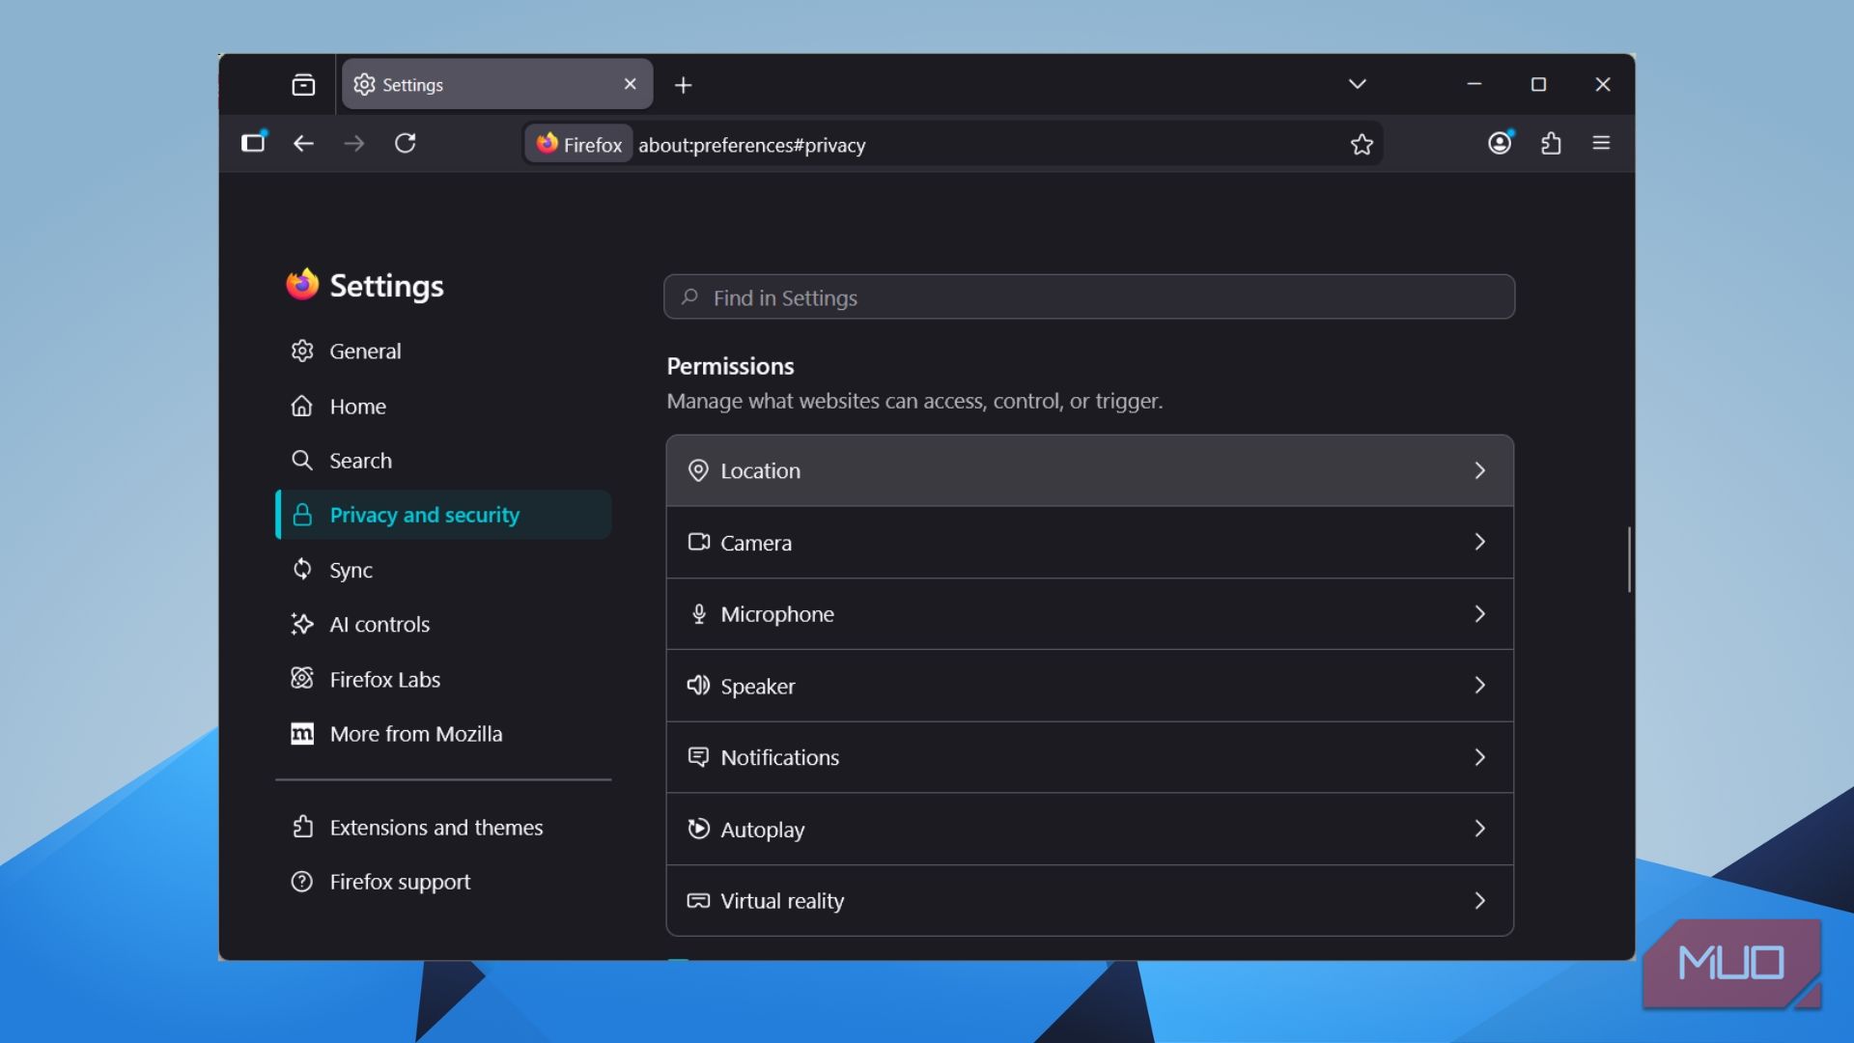Click the Location pin icon

(x=698, y=470)
